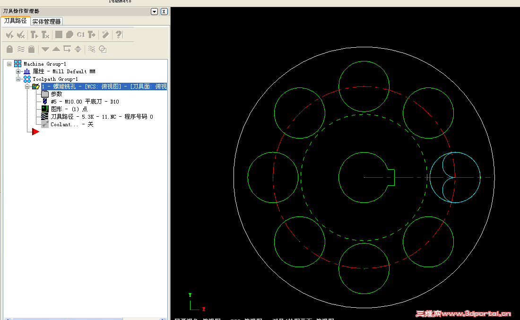Backplot selected operations (square icon)
The width and height of the screenshot is (520, 320).
pyautogui.click(x=59, y=35)
